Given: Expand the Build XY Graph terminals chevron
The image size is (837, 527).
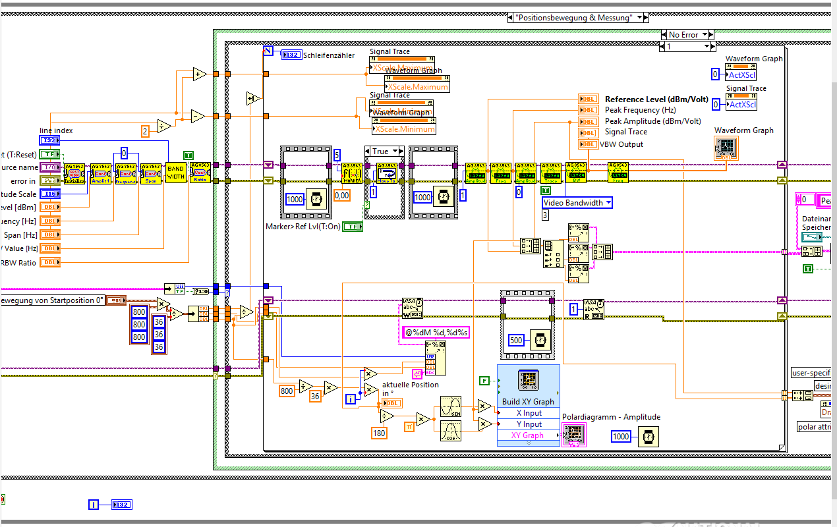Looking at the screenshot, I should pyautogui.click(x=529, y=443).
